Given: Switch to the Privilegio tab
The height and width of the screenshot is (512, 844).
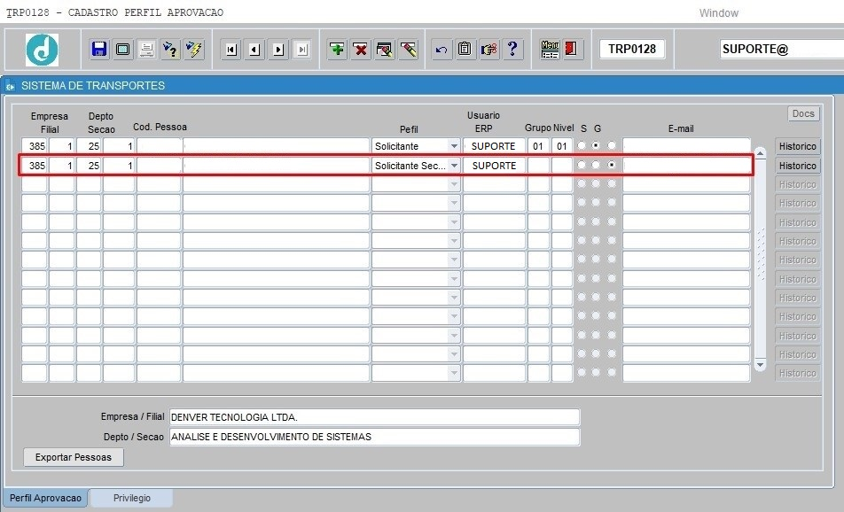Looking at the screenshot, I should tap(132, 498).
